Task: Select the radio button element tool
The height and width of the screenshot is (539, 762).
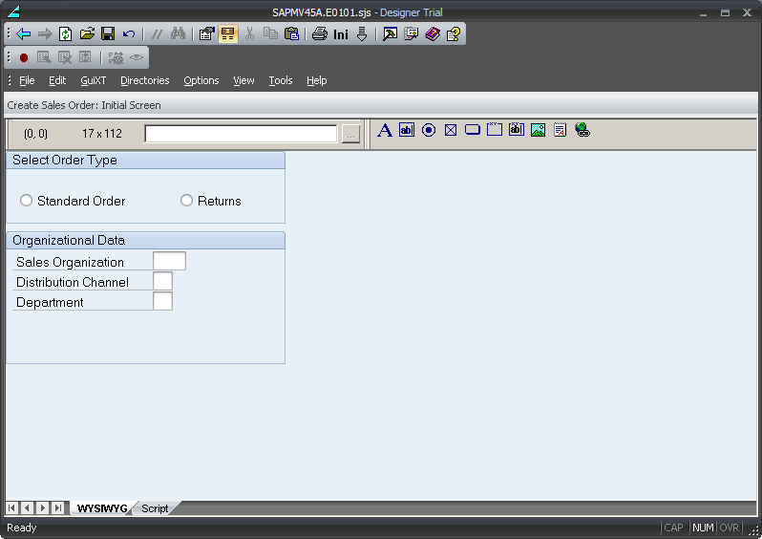Action: [429, 130]
